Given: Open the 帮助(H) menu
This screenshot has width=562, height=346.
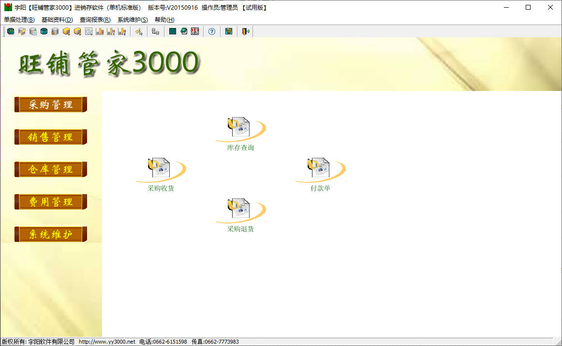Looking at the screenshot, I should [164, 20].
